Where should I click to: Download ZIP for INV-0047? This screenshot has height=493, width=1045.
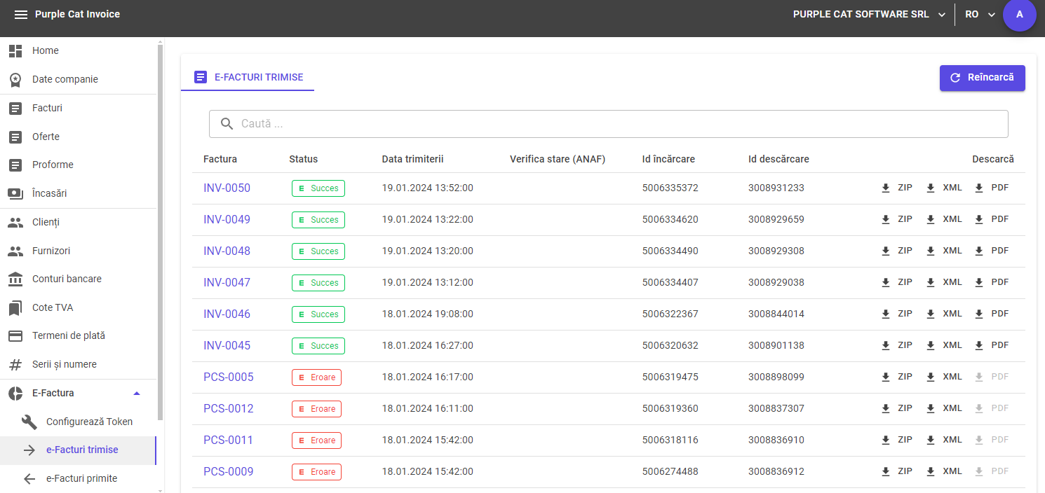(896, 282)
